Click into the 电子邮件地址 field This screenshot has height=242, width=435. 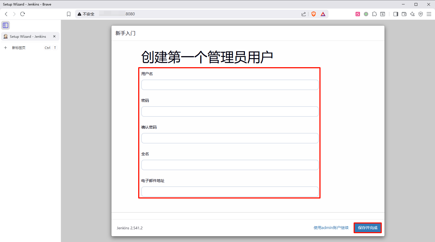point(230,192)
